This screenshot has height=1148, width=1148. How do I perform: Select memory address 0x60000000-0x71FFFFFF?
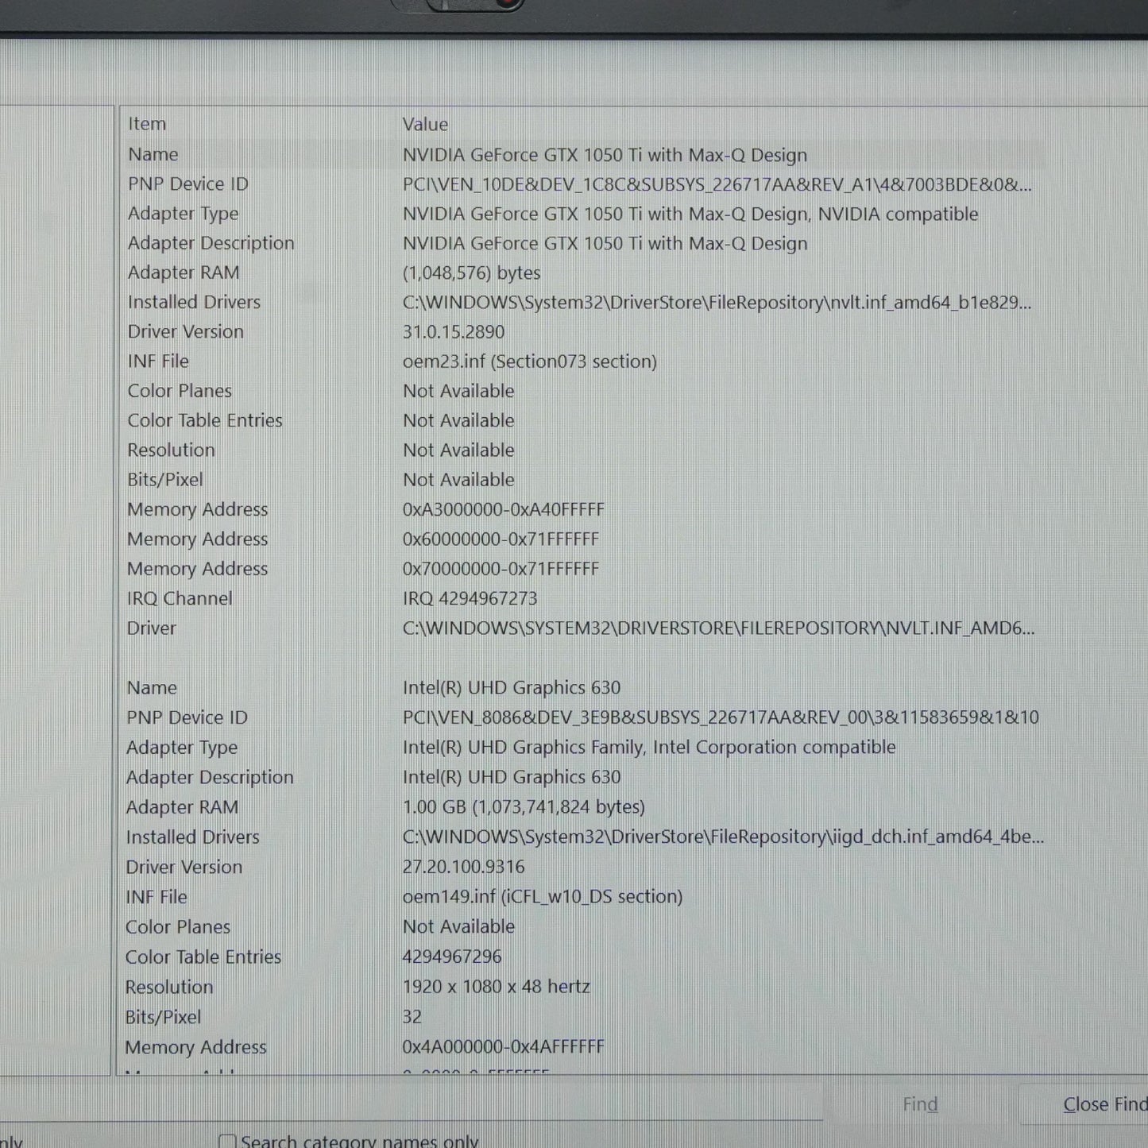pos(501,539)
